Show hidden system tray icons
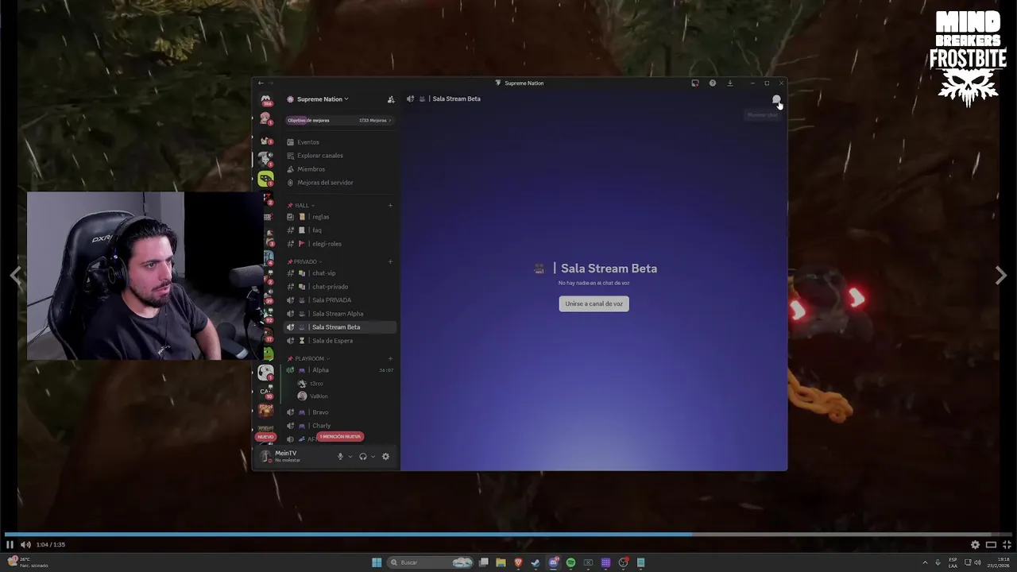Screen dimensions: 1017x572 pos(925,562)
